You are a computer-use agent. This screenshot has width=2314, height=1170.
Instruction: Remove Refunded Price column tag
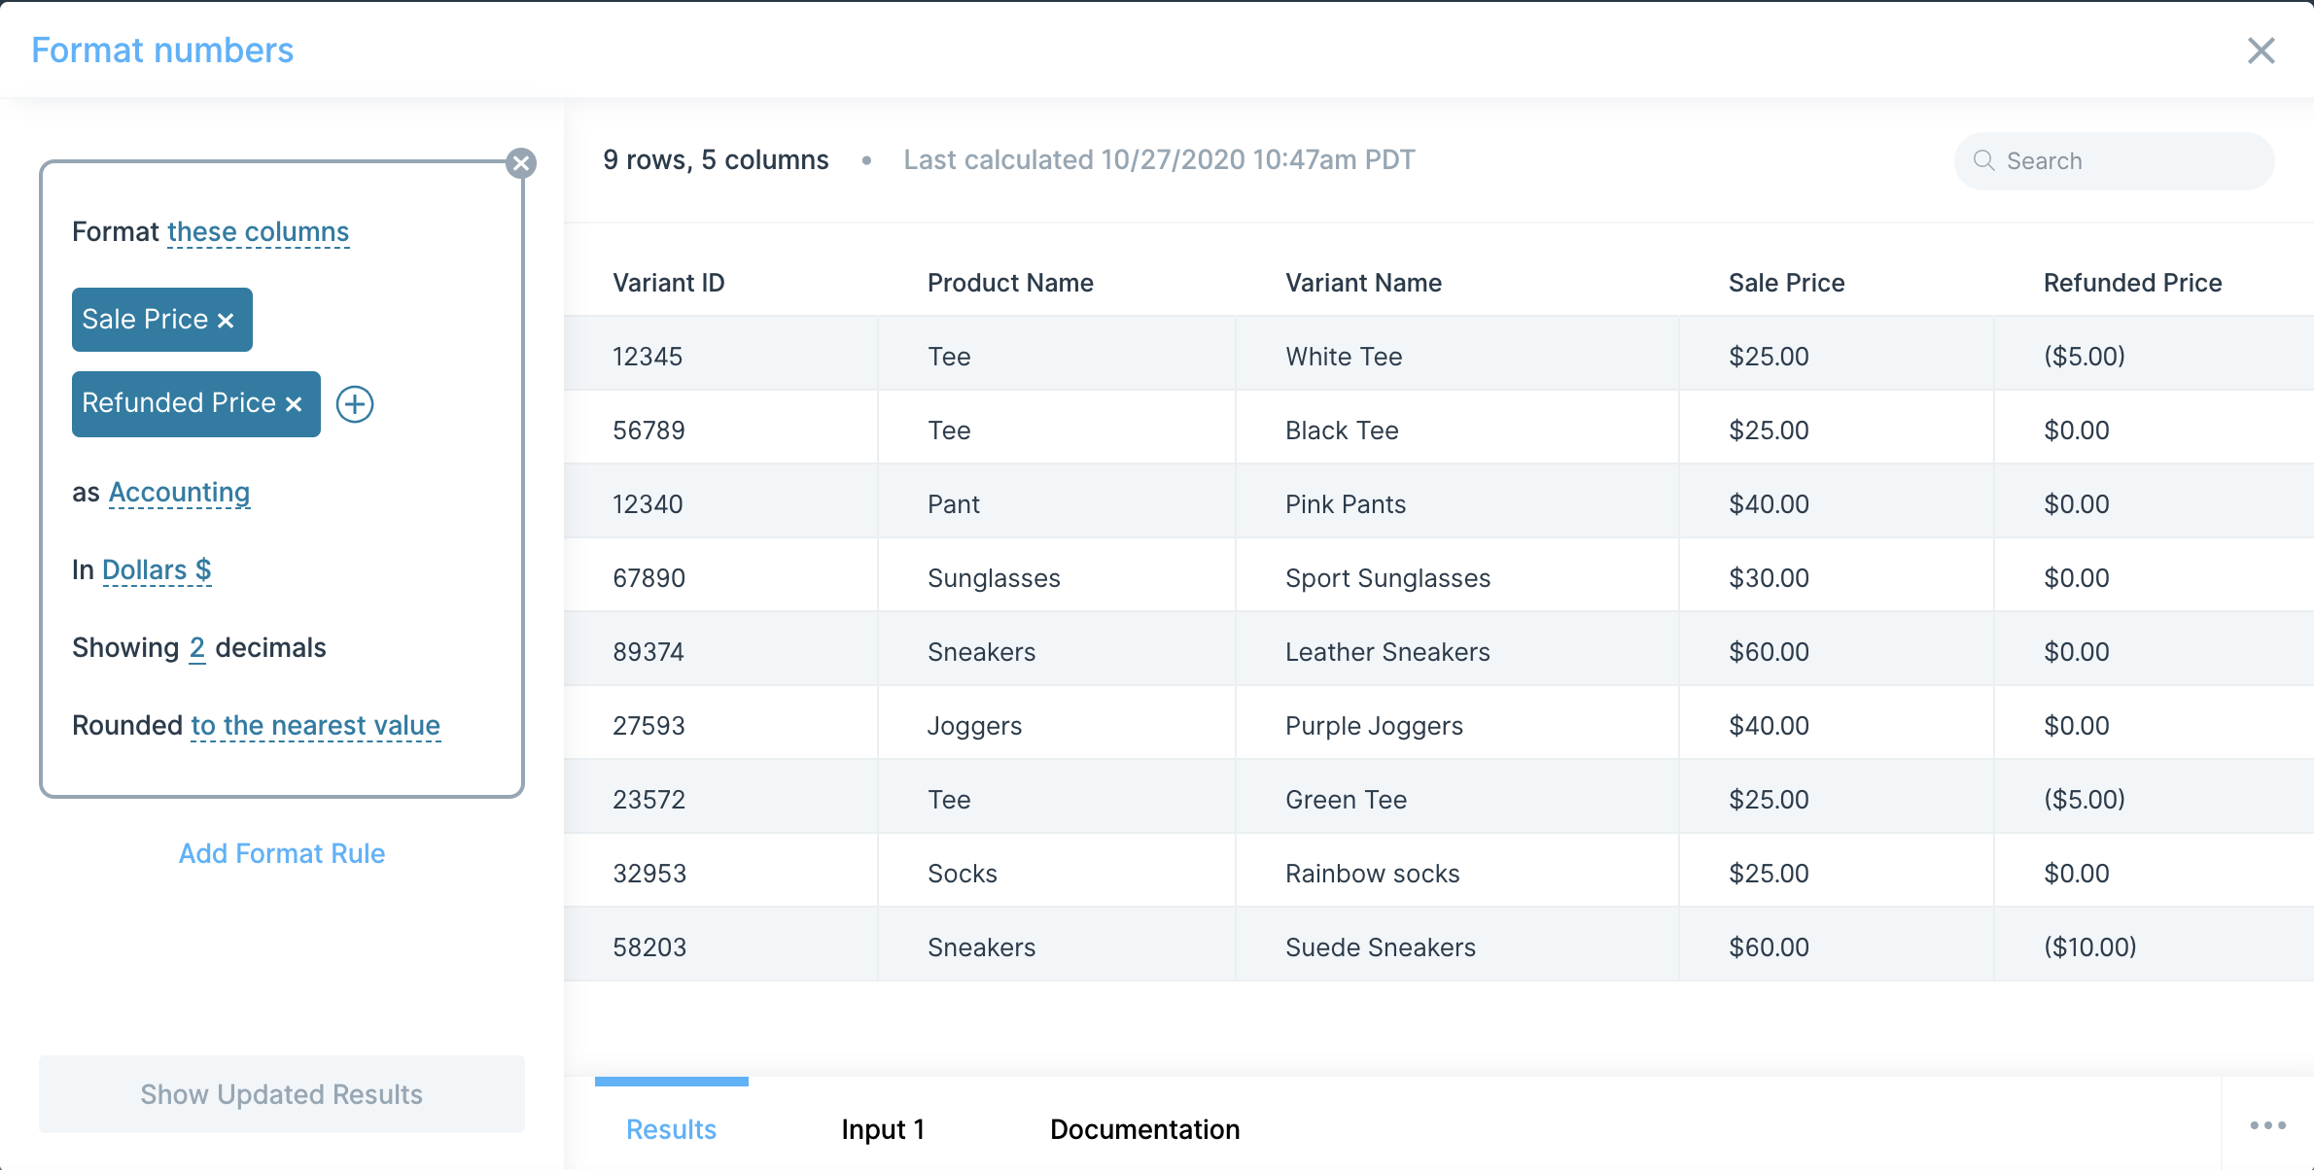pos(294,404)
